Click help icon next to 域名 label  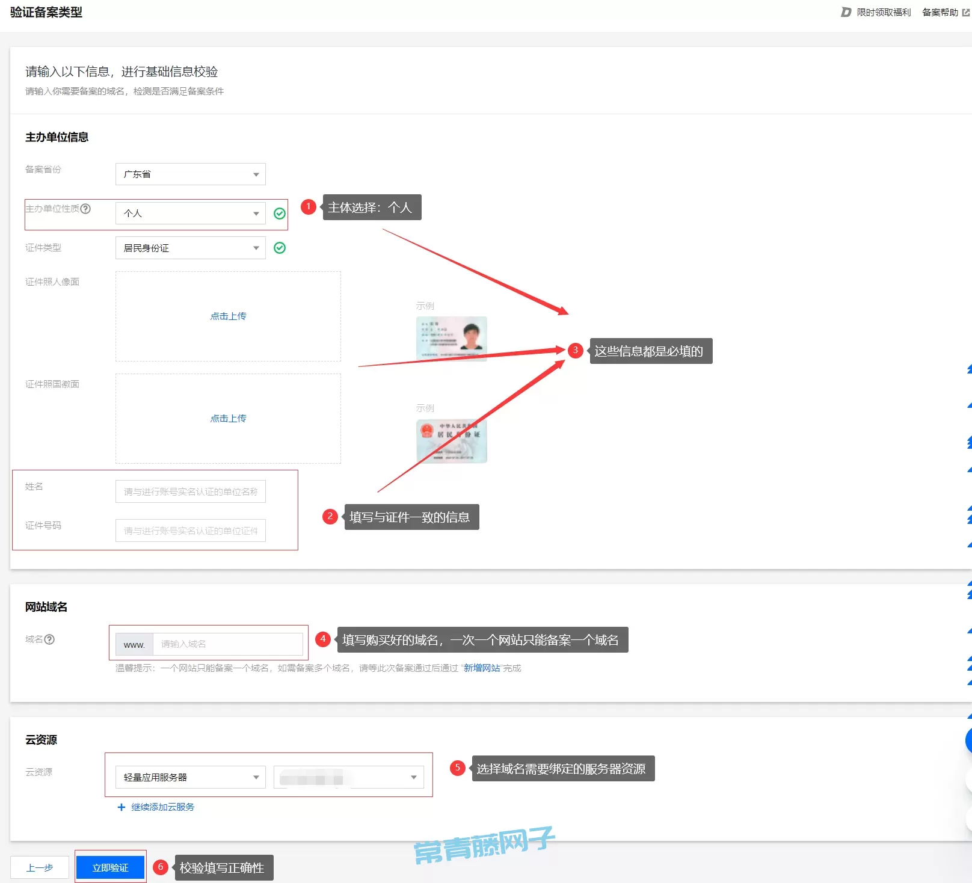point(49,639)
